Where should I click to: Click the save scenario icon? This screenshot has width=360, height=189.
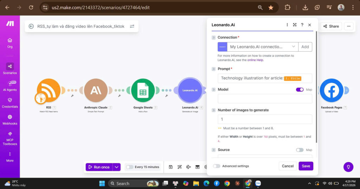[171, 167]
